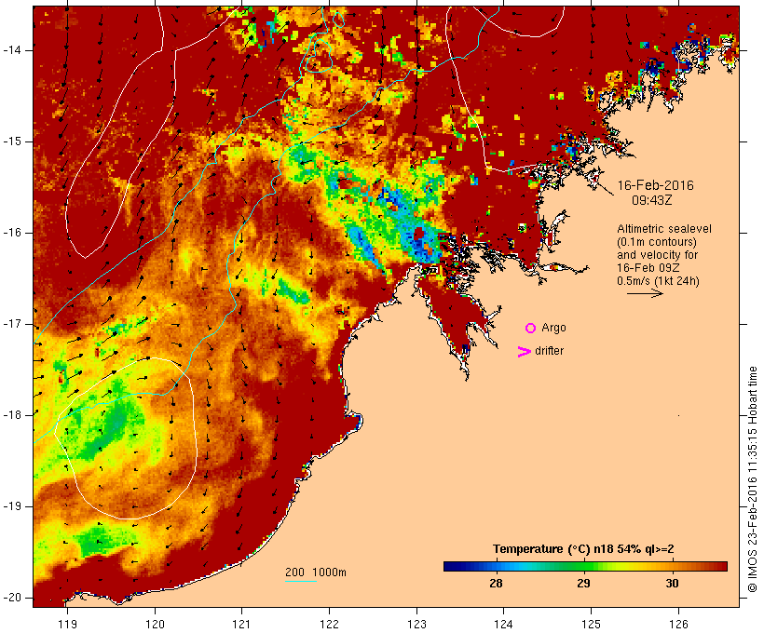Click the '124' longitude axis label
Image resolution: width=764 pixels, height=633 pixels.
click(503, 625)
